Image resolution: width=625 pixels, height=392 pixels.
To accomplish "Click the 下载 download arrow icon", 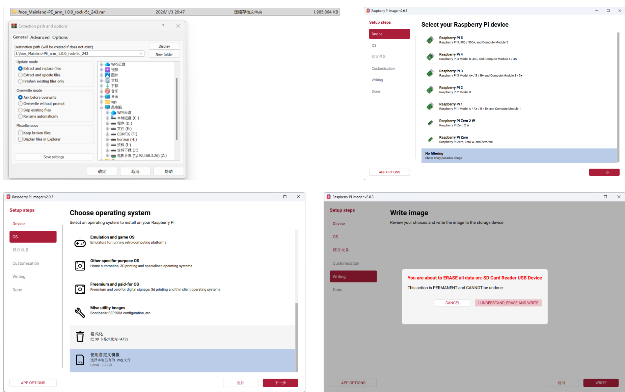I will click(107, 86).
